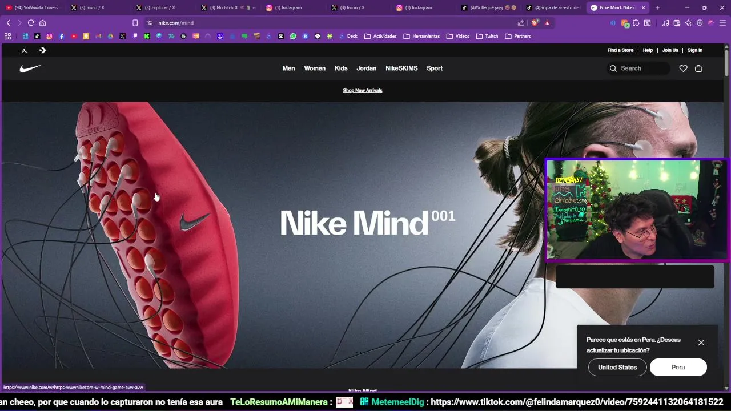Open the Twitch bookmark icon
This screenshot has height=411, width=731.
tap(135, 35)
